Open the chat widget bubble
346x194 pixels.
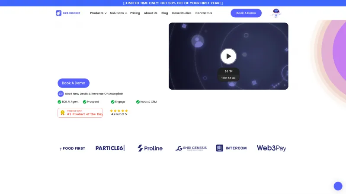[x=338, y=186]
